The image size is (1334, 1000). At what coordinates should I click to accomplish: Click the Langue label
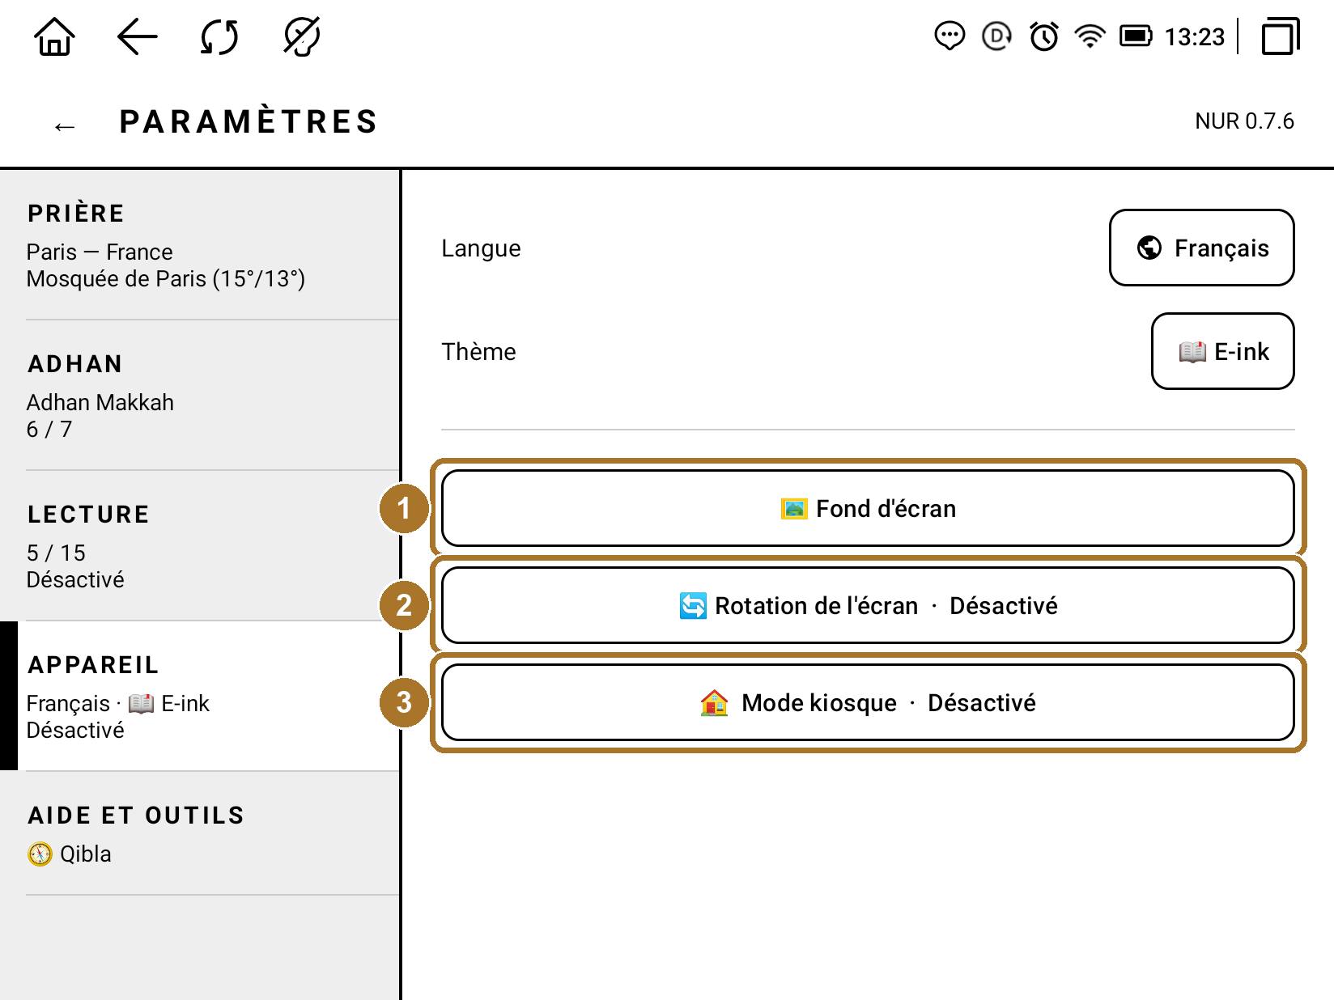pyautogui.click(x=481, y=248)
